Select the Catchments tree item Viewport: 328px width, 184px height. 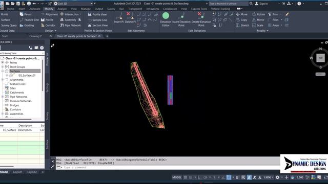17,93
